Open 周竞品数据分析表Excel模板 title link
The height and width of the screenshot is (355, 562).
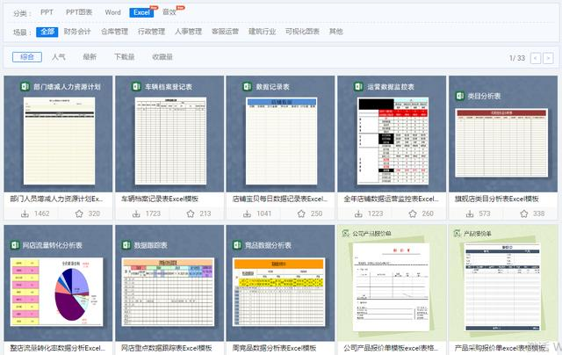coord(274,348)
